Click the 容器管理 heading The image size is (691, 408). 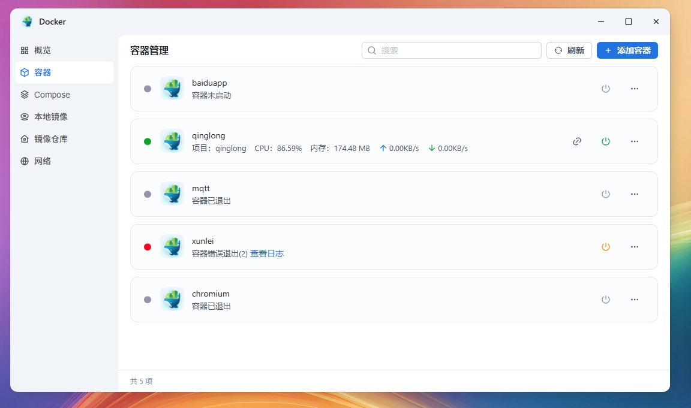click(149, 50)
